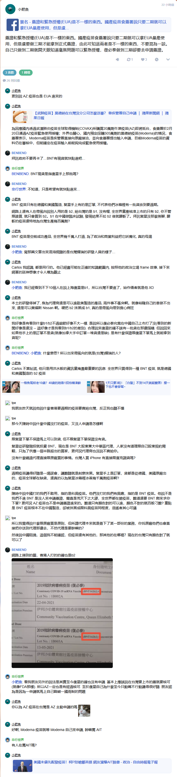Click the cat emoticon image
The height and width of the screenshot is (777, 177).
coord(84,710)
